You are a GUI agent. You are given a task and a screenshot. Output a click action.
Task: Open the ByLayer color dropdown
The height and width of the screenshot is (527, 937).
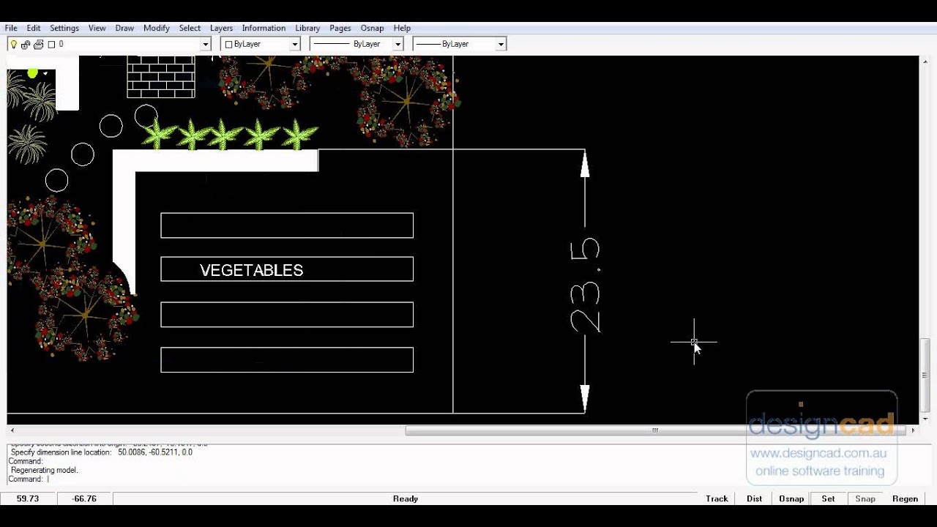(295, 45)
